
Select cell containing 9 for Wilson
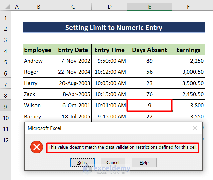click(150, 106)
